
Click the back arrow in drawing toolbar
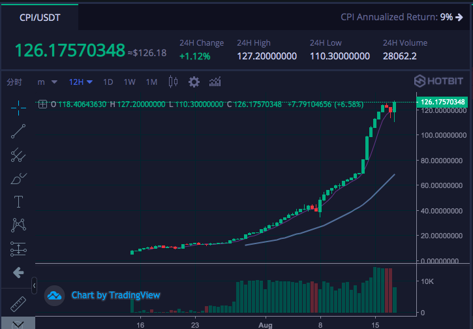tap(18, 273)
